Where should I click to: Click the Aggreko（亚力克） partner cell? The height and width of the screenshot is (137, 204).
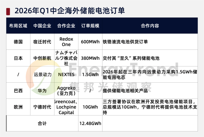(66, 91)
